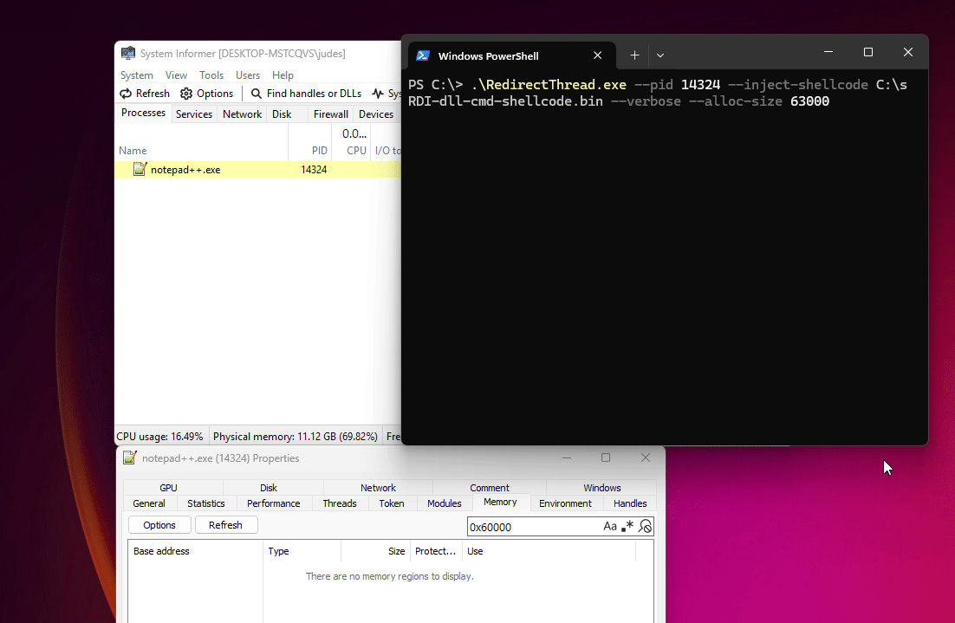Open the Tools menu in System Informer

pos(211,75)
